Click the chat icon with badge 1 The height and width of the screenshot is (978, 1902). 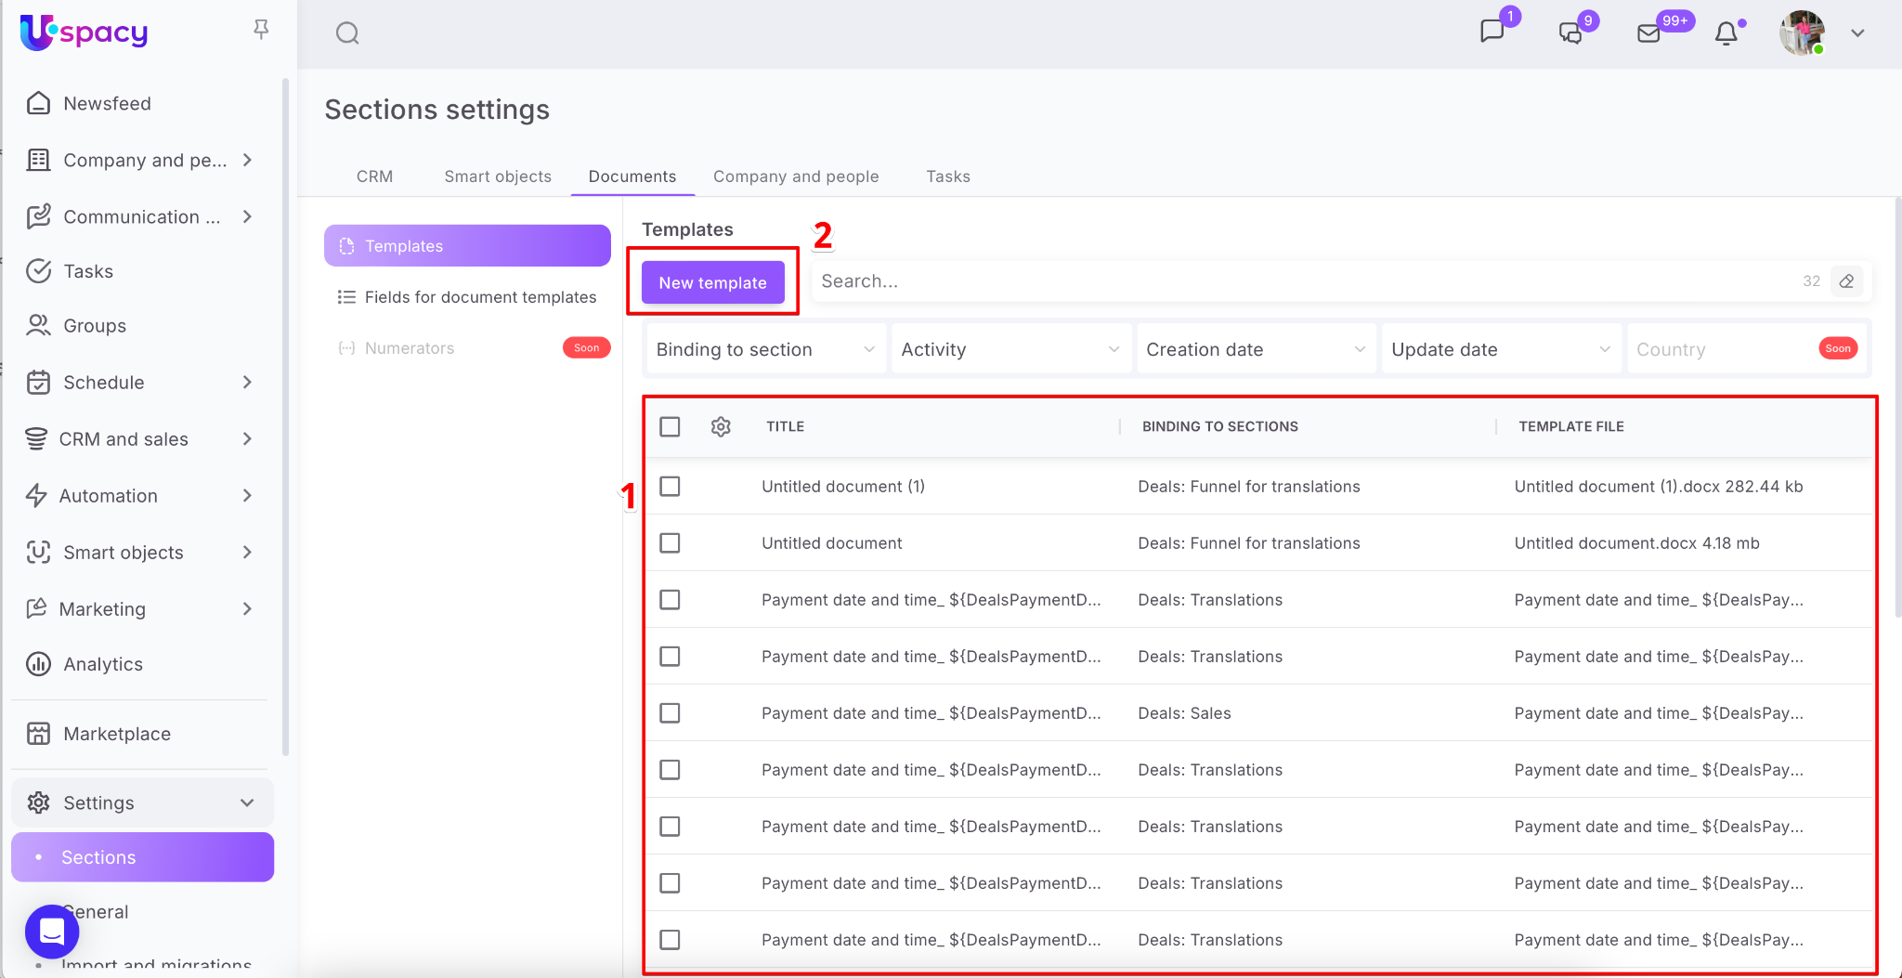coord(1492,33)
